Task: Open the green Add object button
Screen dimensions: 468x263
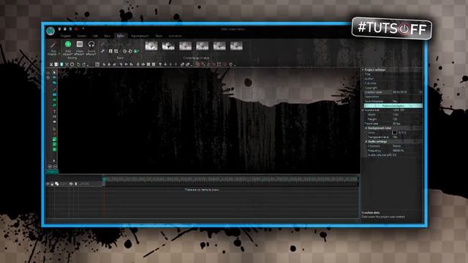Action: (x=68, y=48)
